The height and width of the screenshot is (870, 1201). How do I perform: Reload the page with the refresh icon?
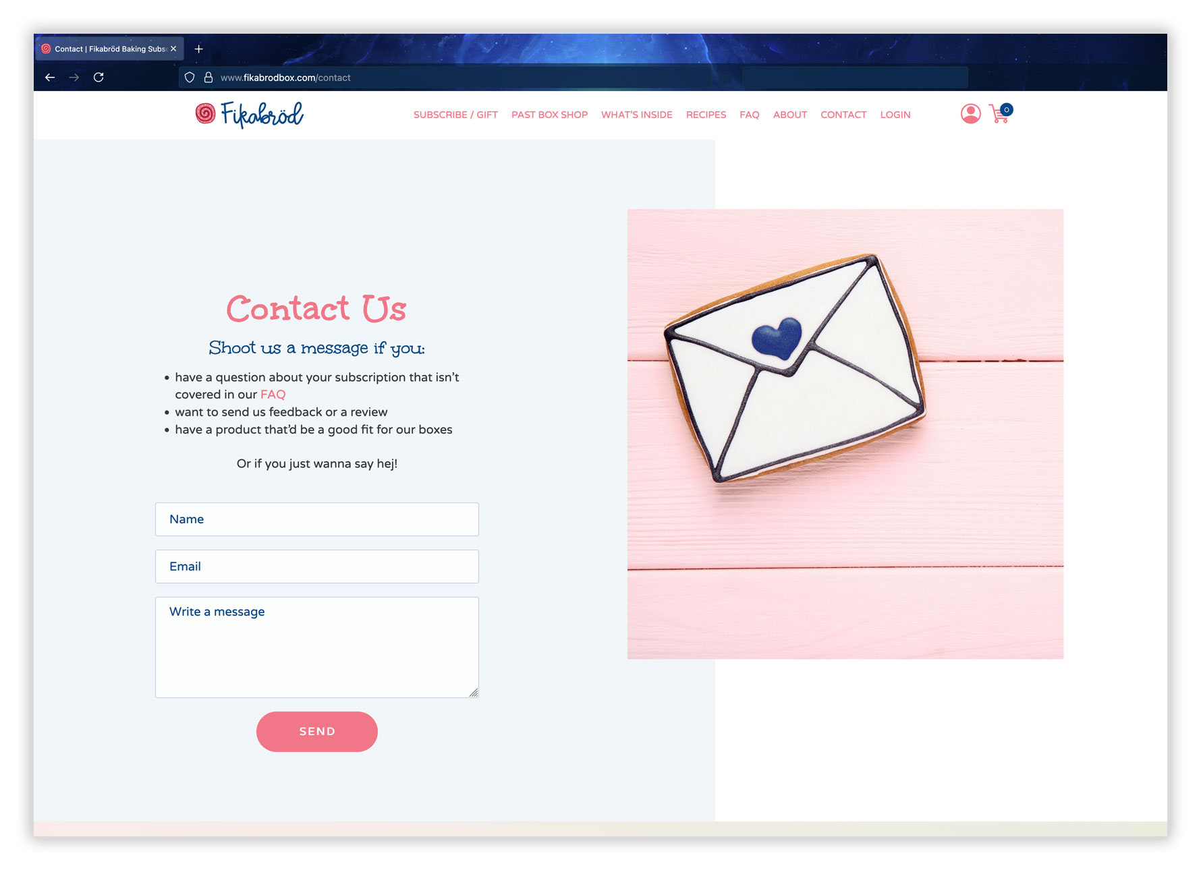tap(99, 78)
